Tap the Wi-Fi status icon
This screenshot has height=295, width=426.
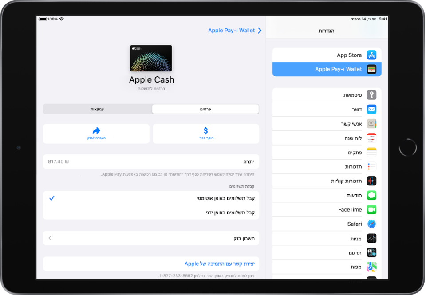[61, 19]
